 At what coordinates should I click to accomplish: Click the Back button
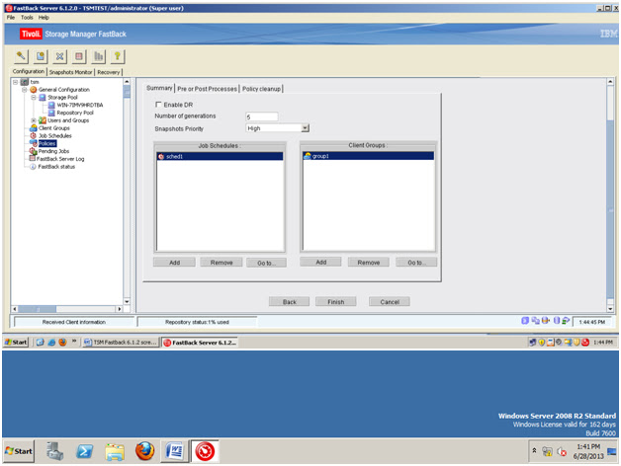click(x=289, y=302)
